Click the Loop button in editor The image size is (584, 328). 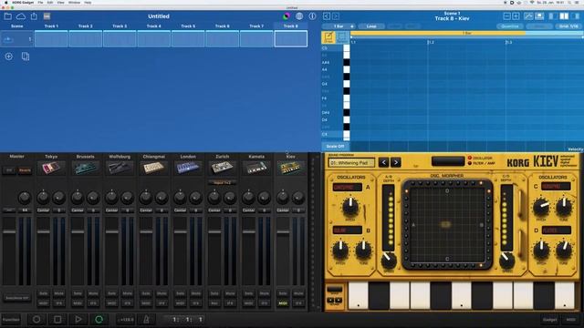click(371, 26)
